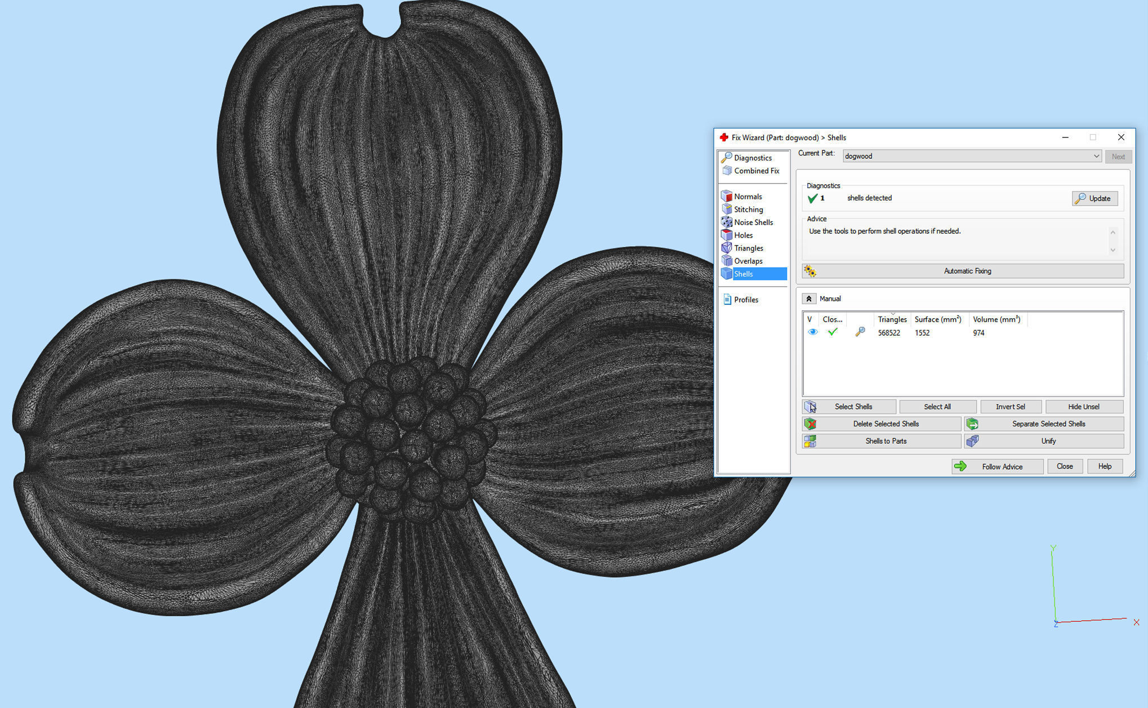Run Automatic Fixing
This screenshot has height=708, width=1148.
[x=963, y=271]
